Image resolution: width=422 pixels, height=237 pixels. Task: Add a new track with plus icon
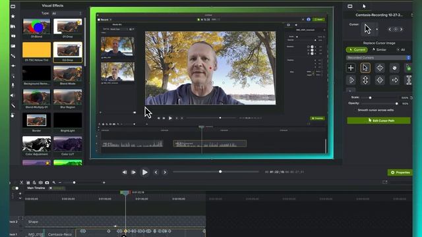click(20, 194)
